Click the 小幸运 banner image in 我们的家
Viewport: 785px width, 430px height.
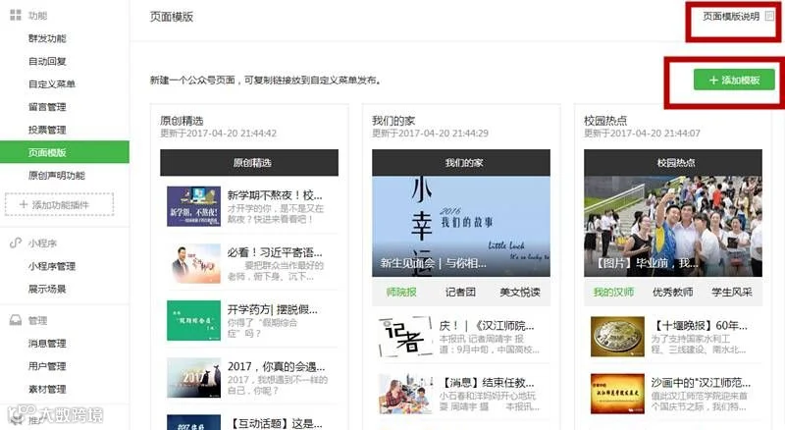[x=460, y=226]
